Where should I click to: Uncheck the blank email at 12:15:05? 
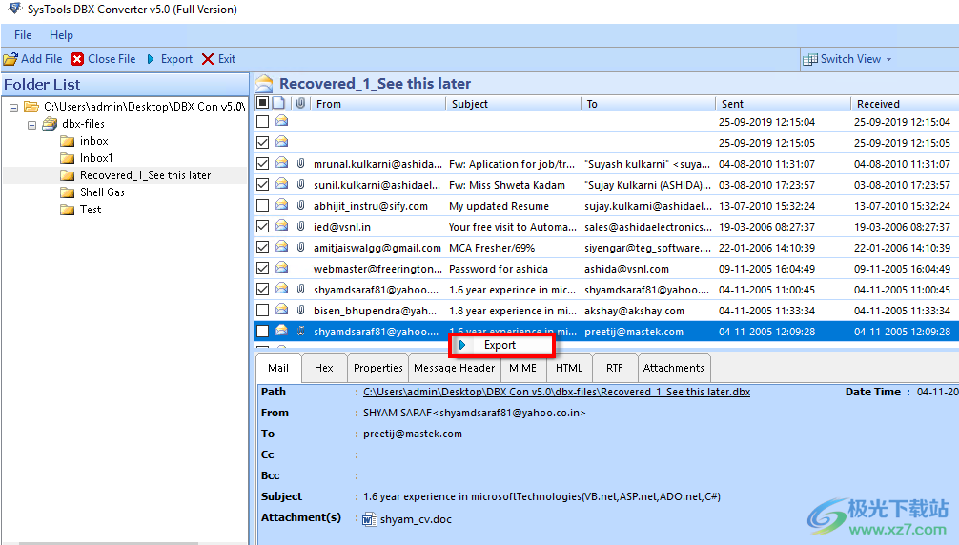click(263, 142)
